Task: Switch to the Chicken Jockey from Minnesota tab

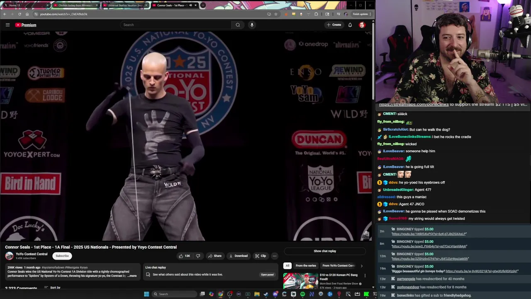Action: click(x=75, y=5)
